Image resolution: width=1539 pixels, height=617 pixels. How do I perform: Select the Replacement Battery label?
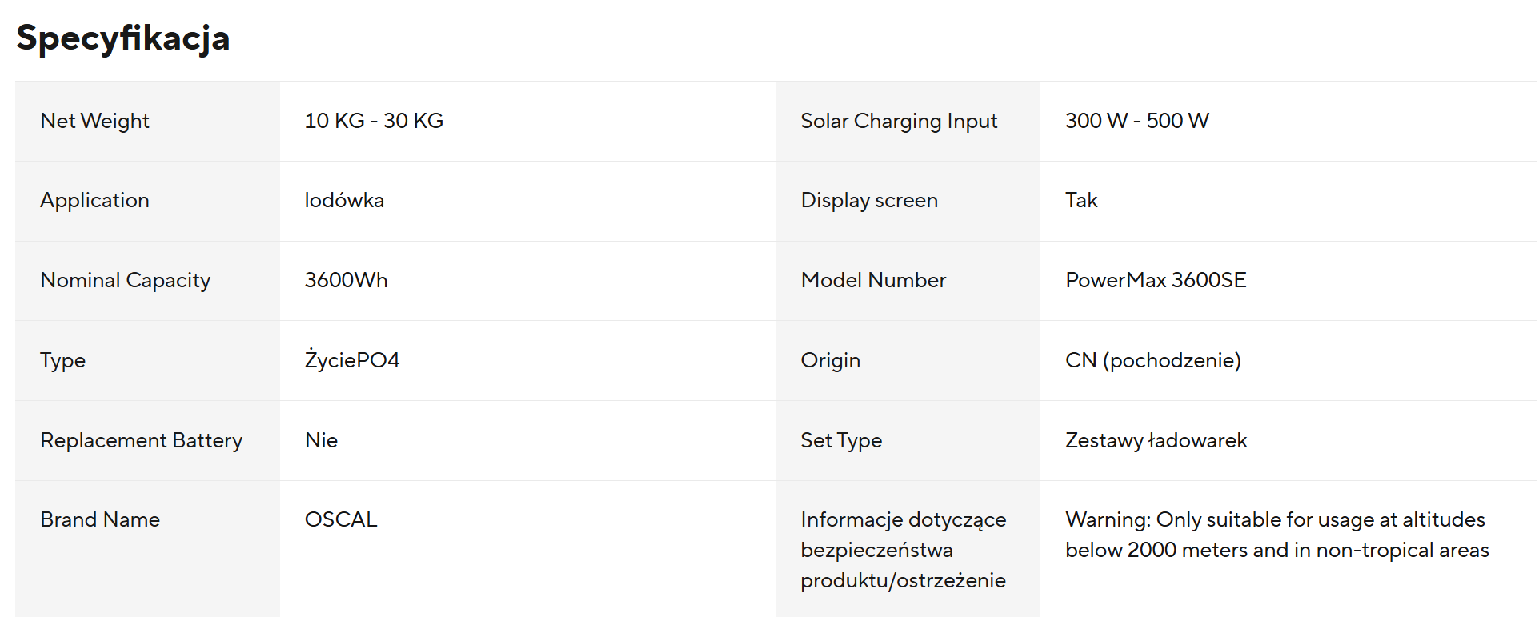point(142,440)
